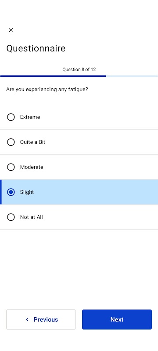Pick the Moderate radio button
The image size is (158, 351).
[11, 167]
